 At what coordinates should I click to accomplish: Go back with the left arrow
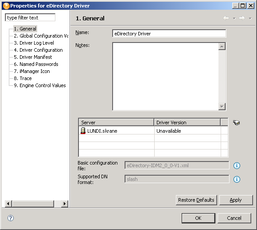pyautogui.click(x=226, y=18)
